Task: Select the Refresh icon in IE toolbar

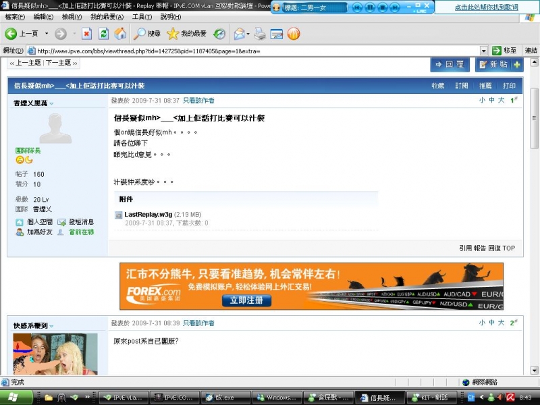Action: (103, 34)
